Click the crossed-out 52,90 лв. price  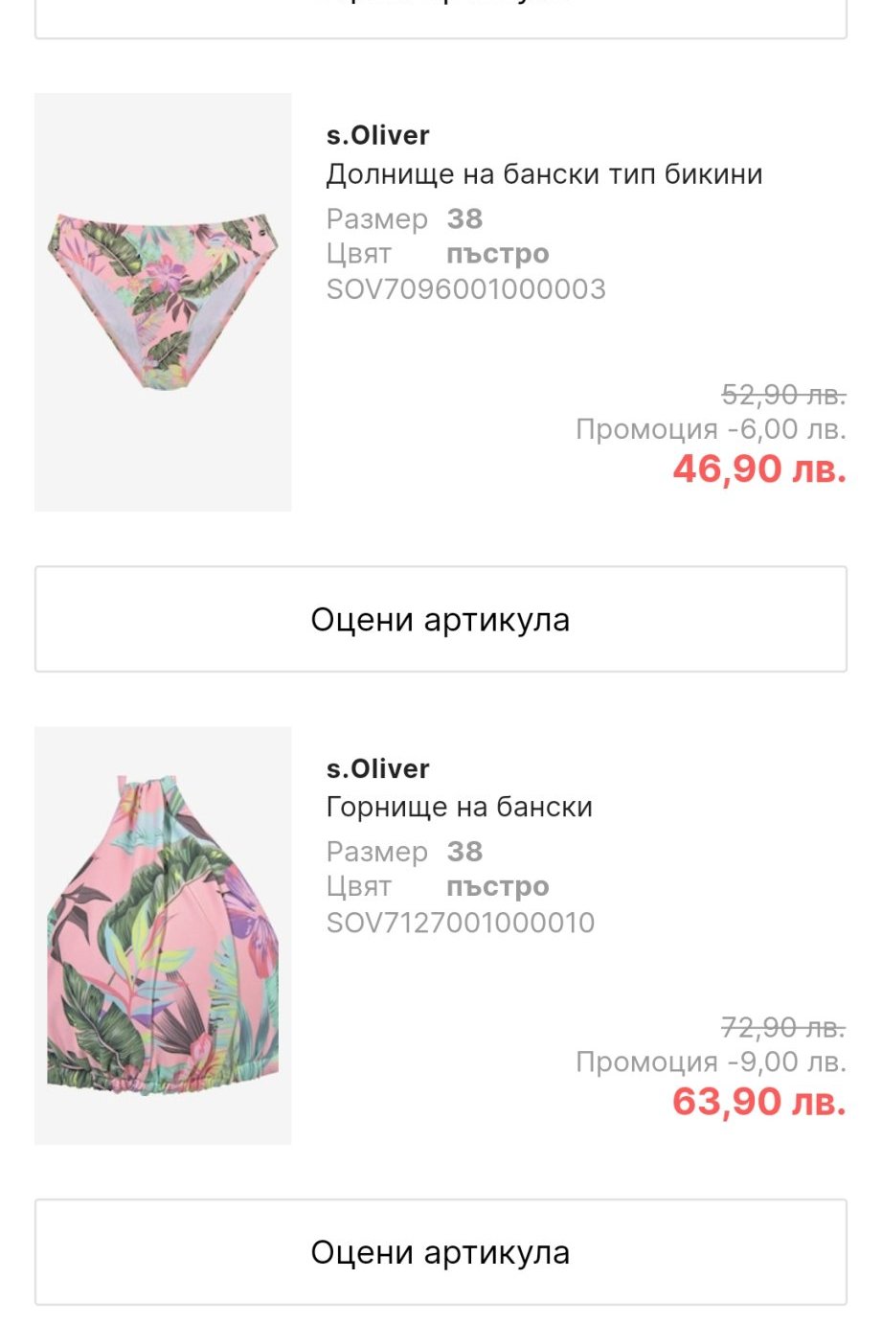click(783, 394)
